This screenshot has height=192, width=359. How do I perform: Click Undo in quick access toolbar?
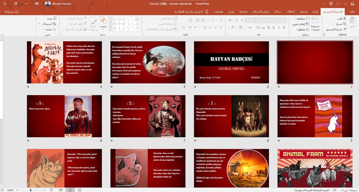[x=345, y=3]
